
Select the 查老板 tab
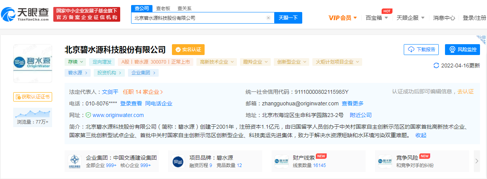[x=163, y=9]
